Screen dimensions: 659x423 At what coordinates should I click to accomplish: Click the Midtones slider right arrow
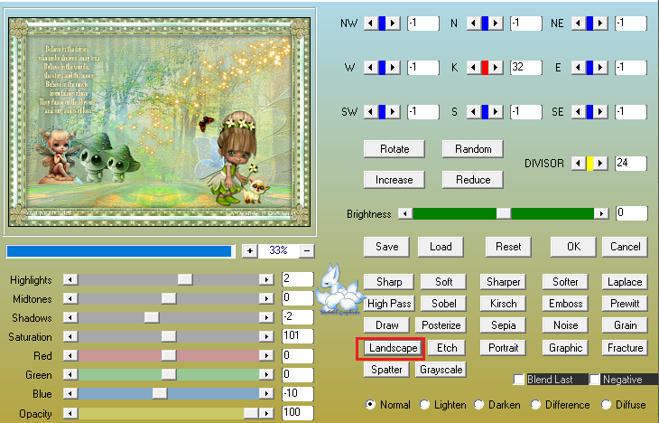click(266, 298)
